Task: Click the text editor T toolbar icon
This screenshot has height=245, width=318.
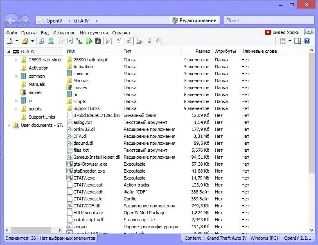Action: click(128, 41)
